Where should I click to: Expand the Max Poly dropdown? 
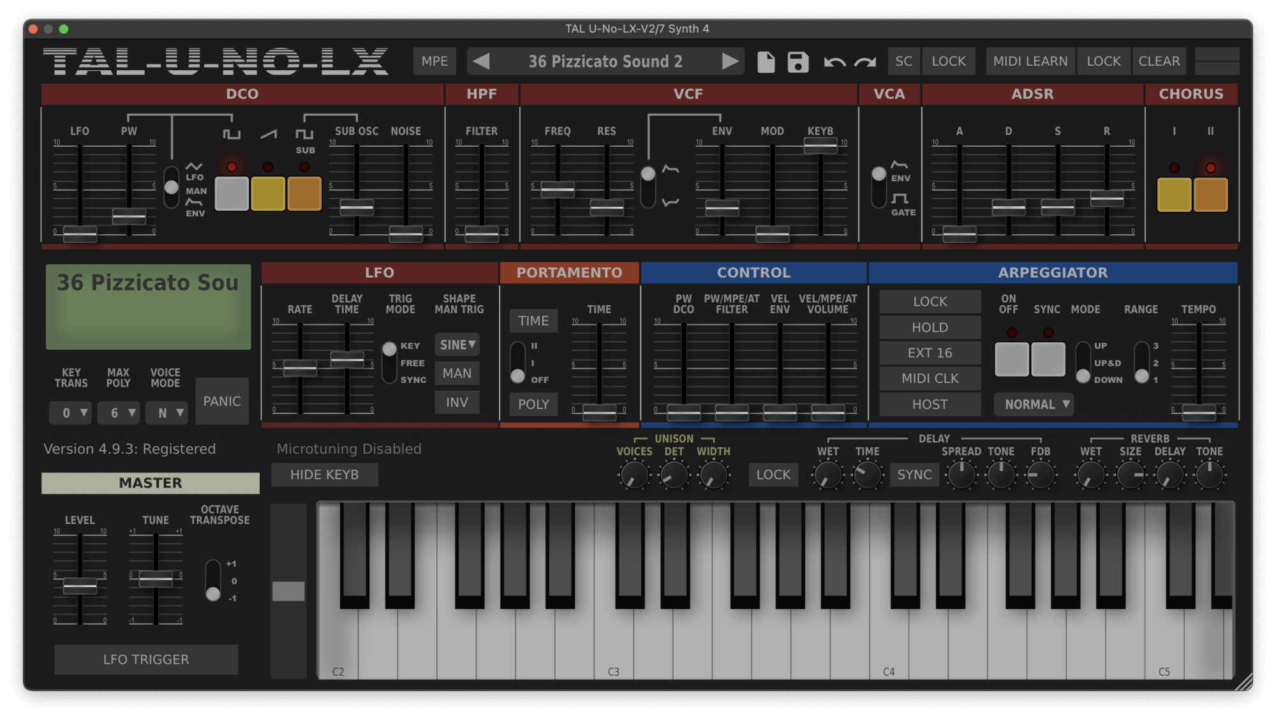[x=119, y=413]
